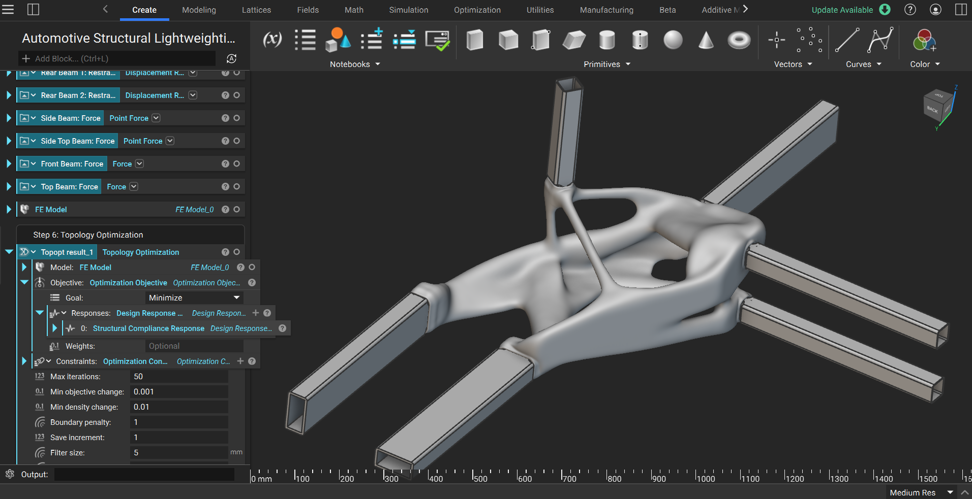Toggle visibility circle for Front Beam: Force
The width and height of the screenshot is (972, 499).
[x=236, y=163]
